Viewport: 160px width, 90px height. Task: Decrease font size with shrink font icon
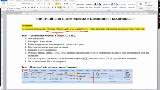coord(41,4)
